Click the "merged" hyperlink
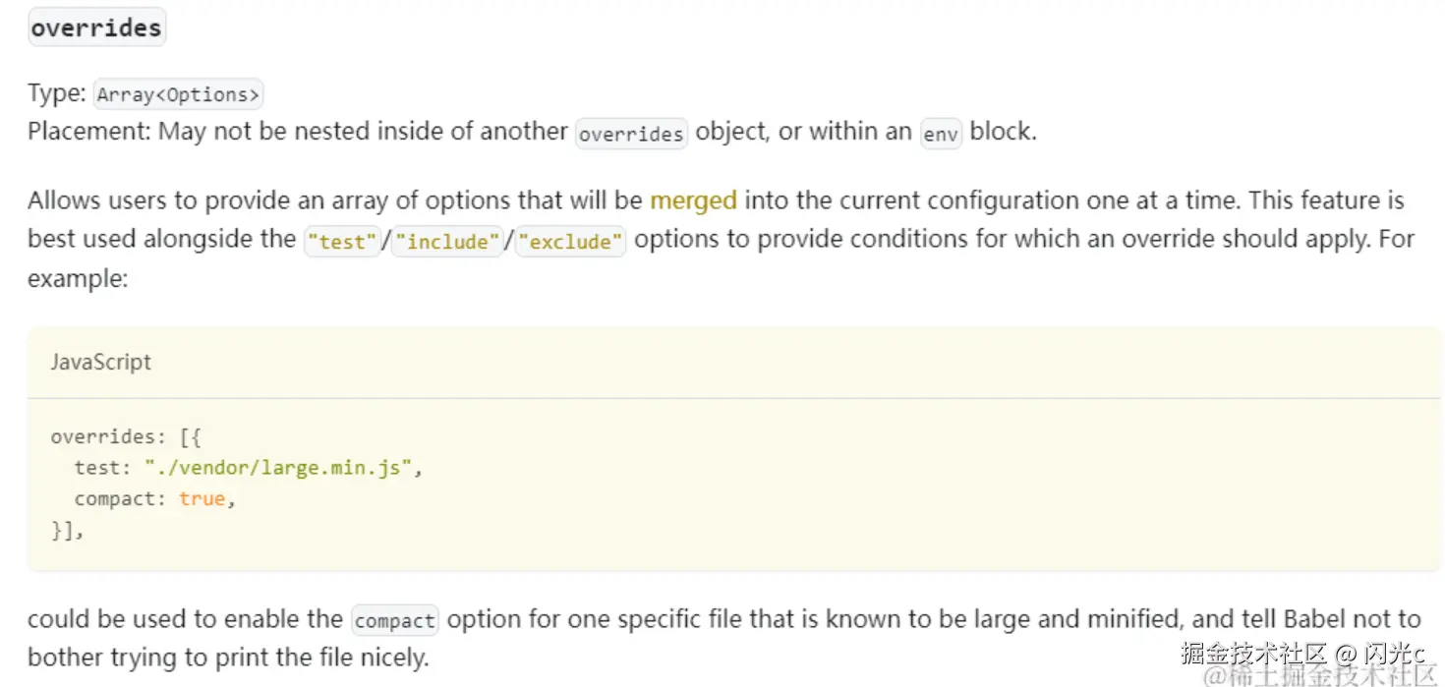Image resolution: width=1445 pixels, height=687 pixels. (x=693, y=200)
